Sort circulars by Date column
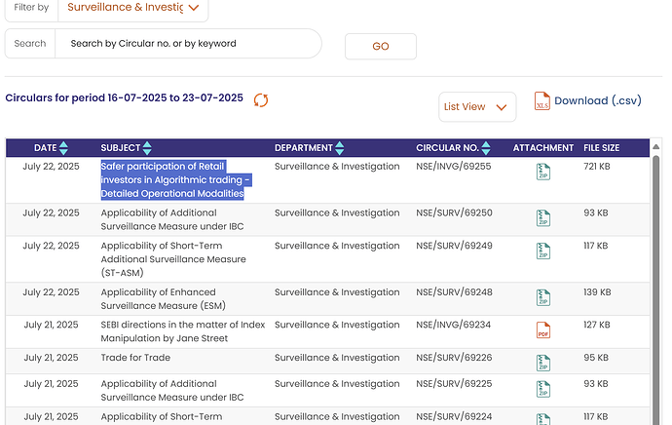Viewport: 672px width, 425px height. coord(64,148)
